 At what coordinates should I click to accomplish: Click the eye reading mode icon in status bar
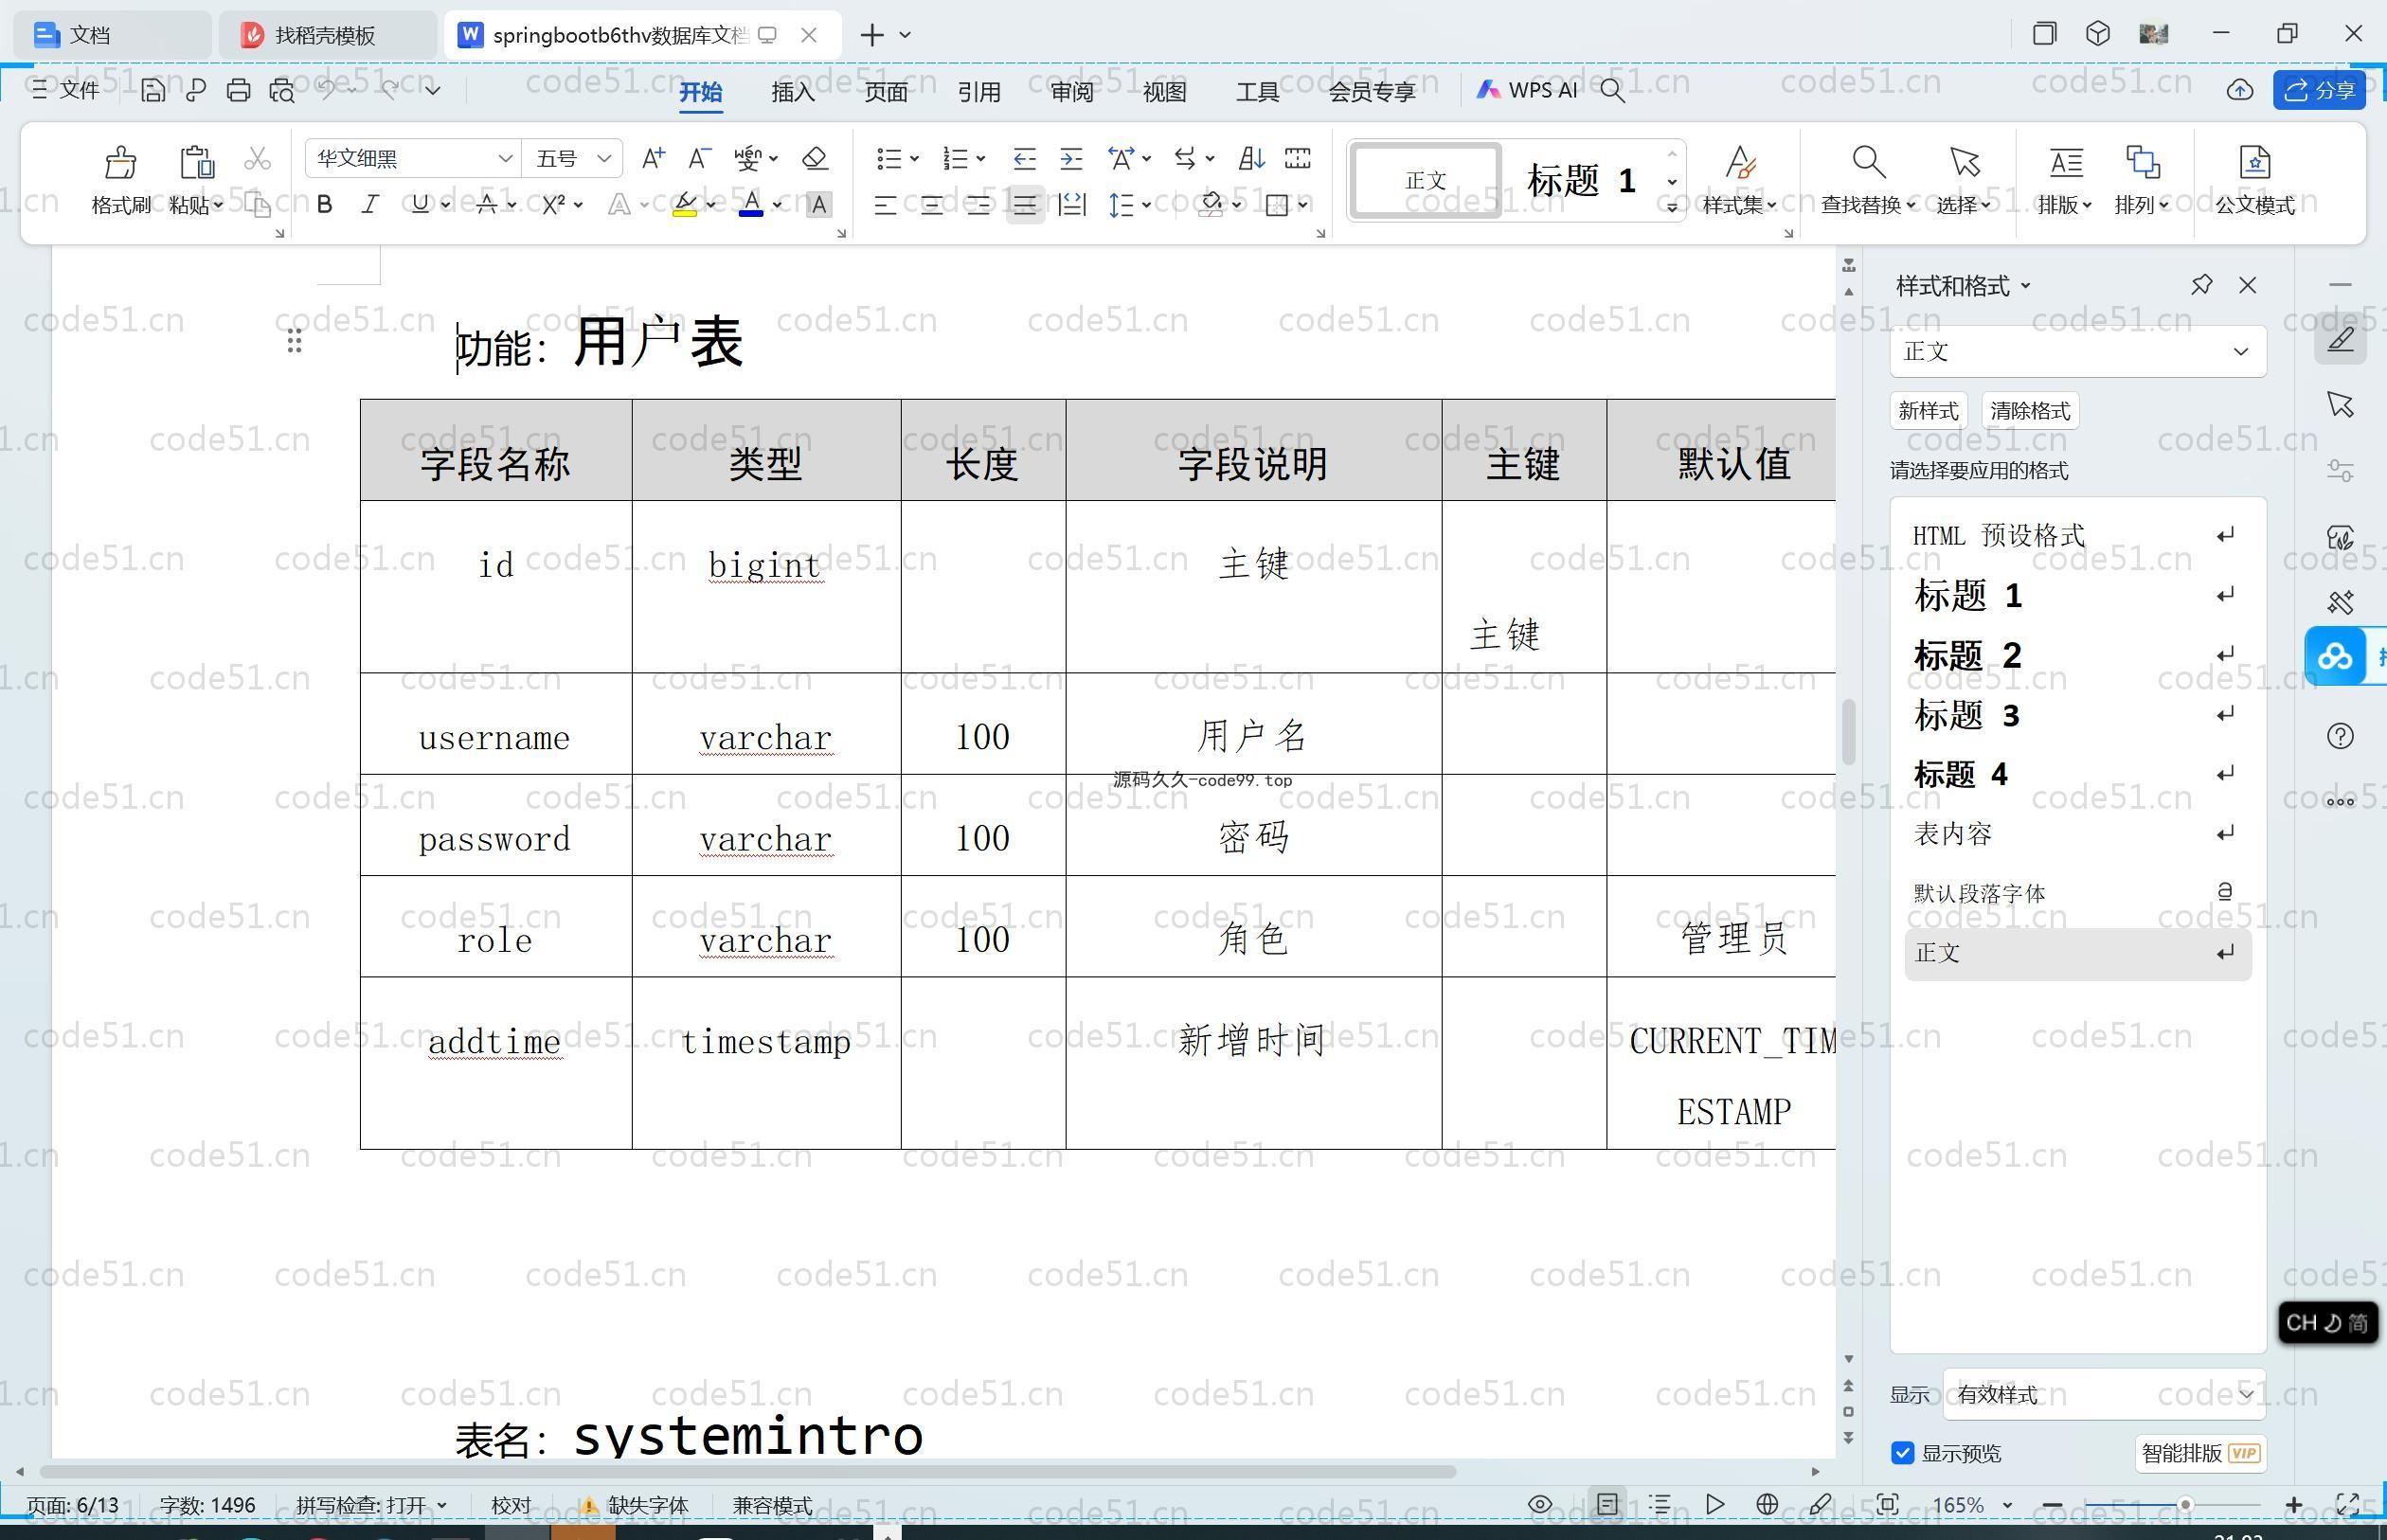1540,1504
